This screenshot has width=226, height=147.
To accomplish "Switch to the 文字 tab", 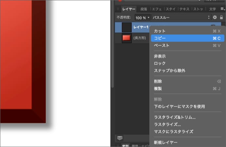I will (x=212, y=9).
